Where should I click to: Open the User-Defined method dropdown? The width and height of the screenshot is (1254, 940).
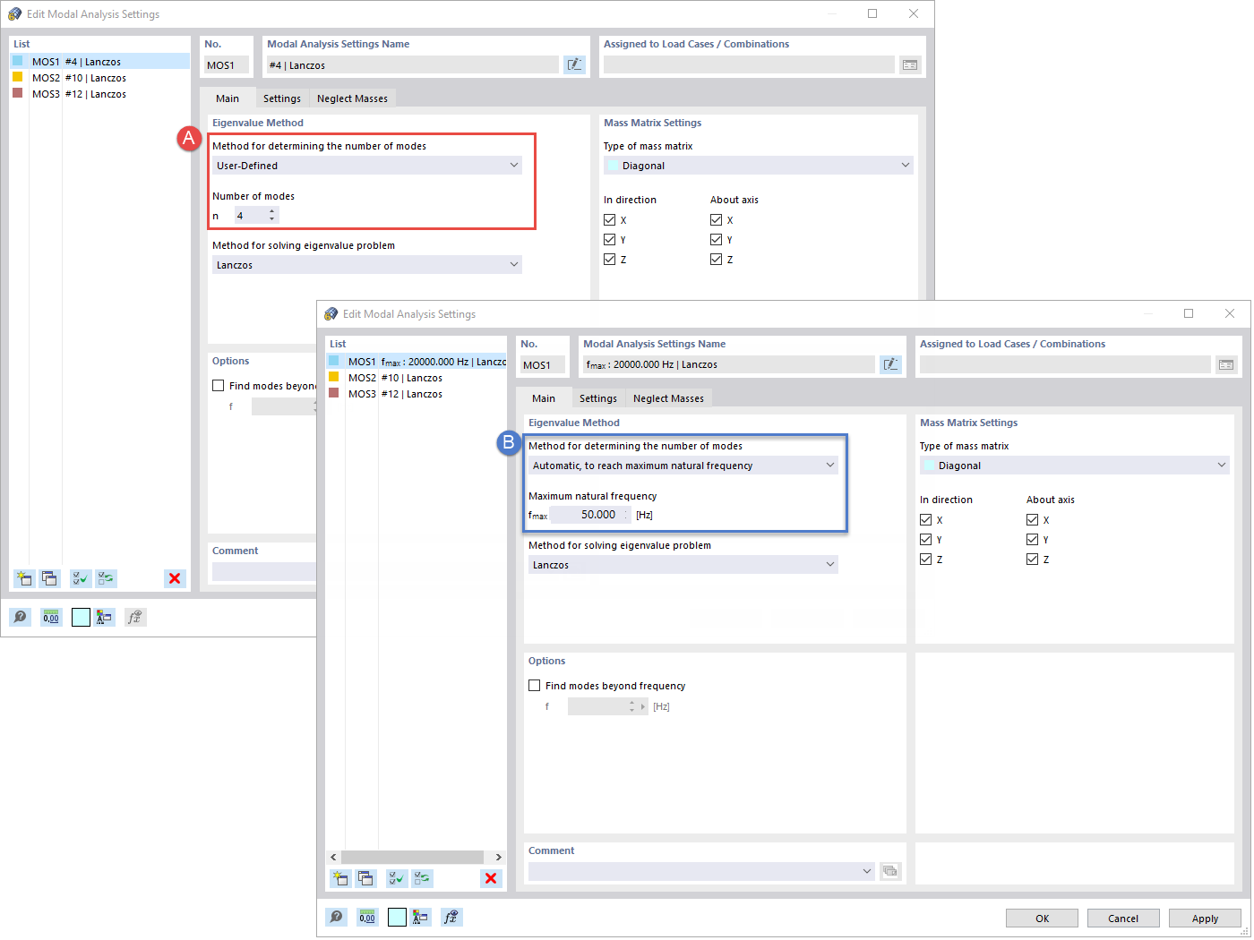[x=367, y=166]
